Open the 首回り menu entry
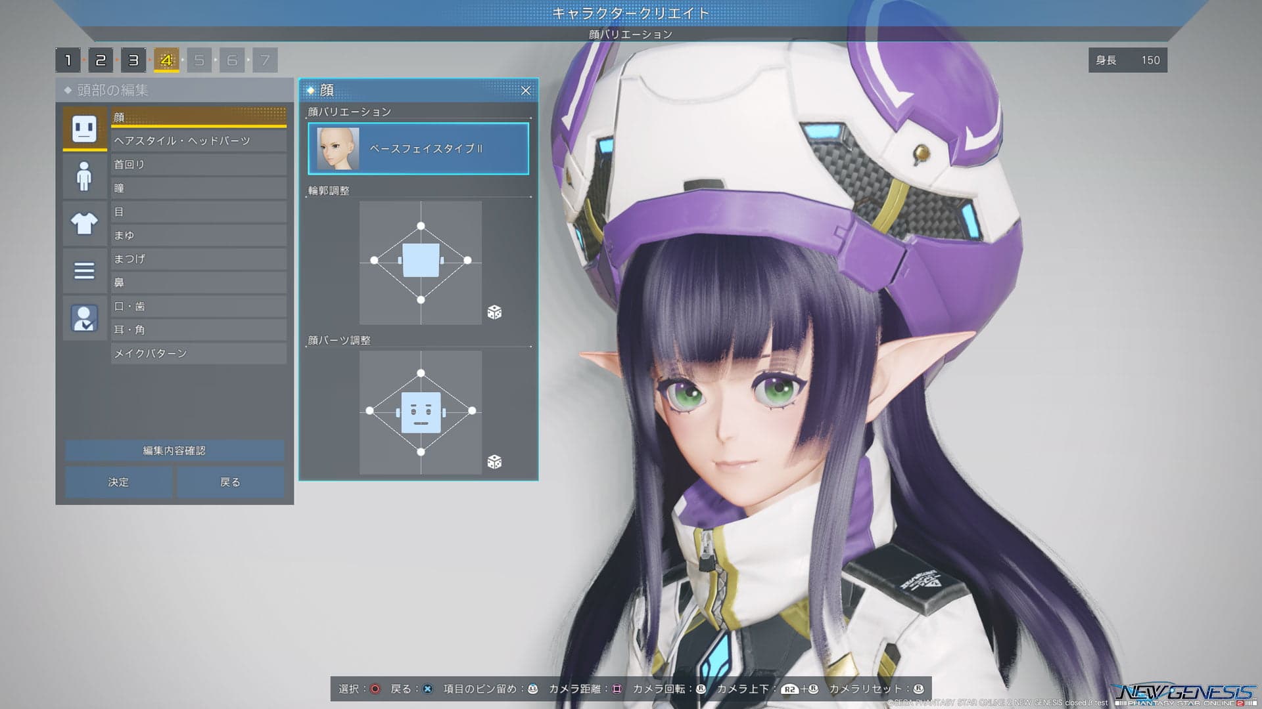 (199, 164)
